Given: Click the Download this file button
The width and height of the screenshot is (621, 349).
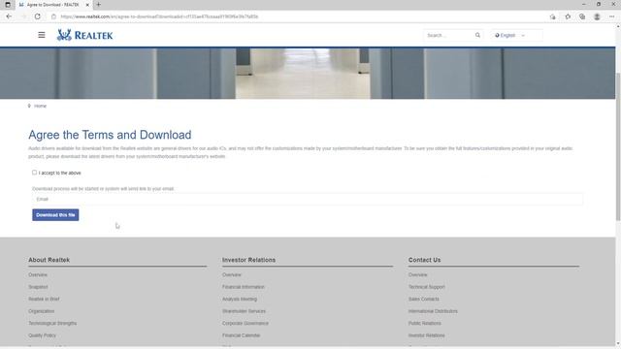Looking at the screenshot, I should 55,215.
